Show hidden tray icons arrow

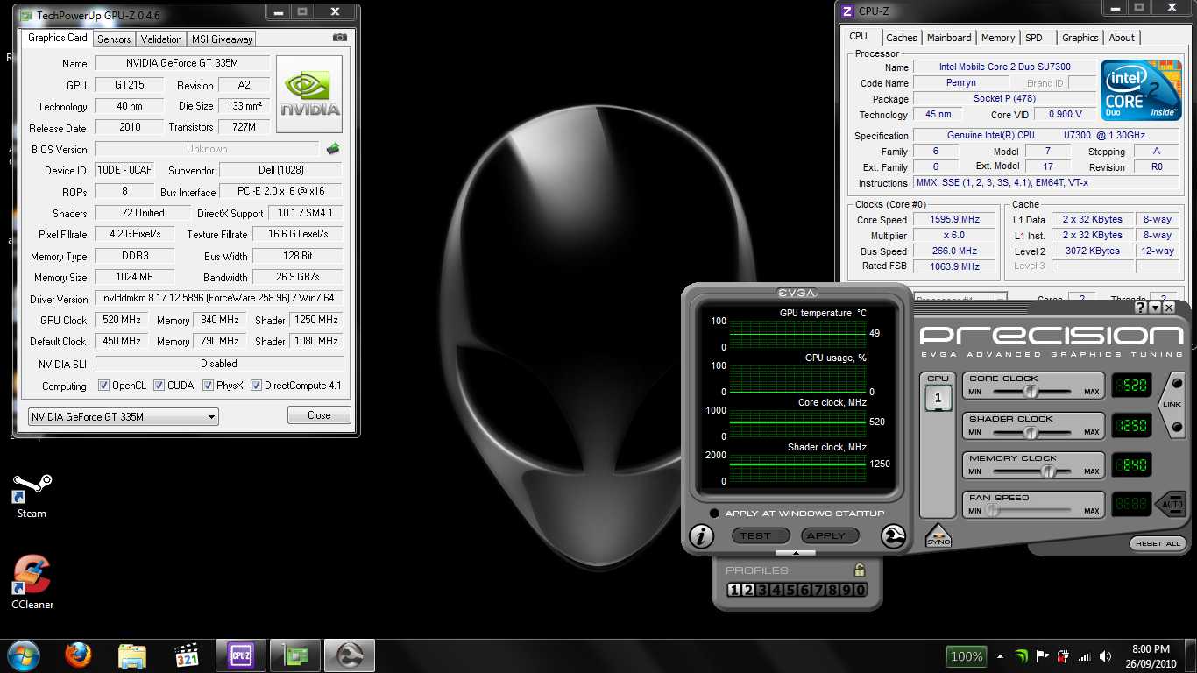pyautogui.click(x=1000, y=656)
